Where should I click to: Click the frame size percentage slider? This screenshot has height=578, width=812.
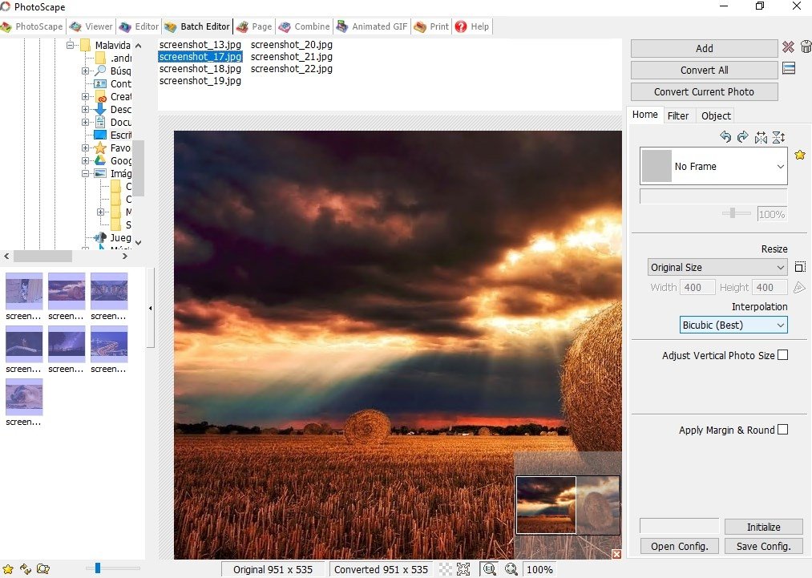pos(733,213)
